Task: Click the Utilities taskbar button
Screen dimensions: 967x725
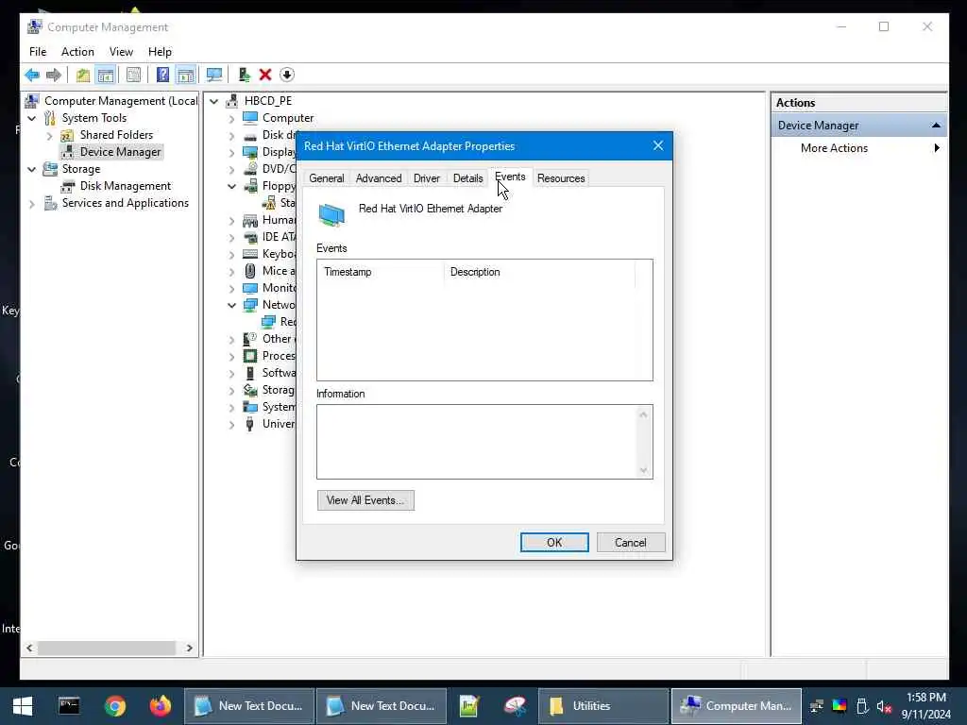Action: [603, 706]
